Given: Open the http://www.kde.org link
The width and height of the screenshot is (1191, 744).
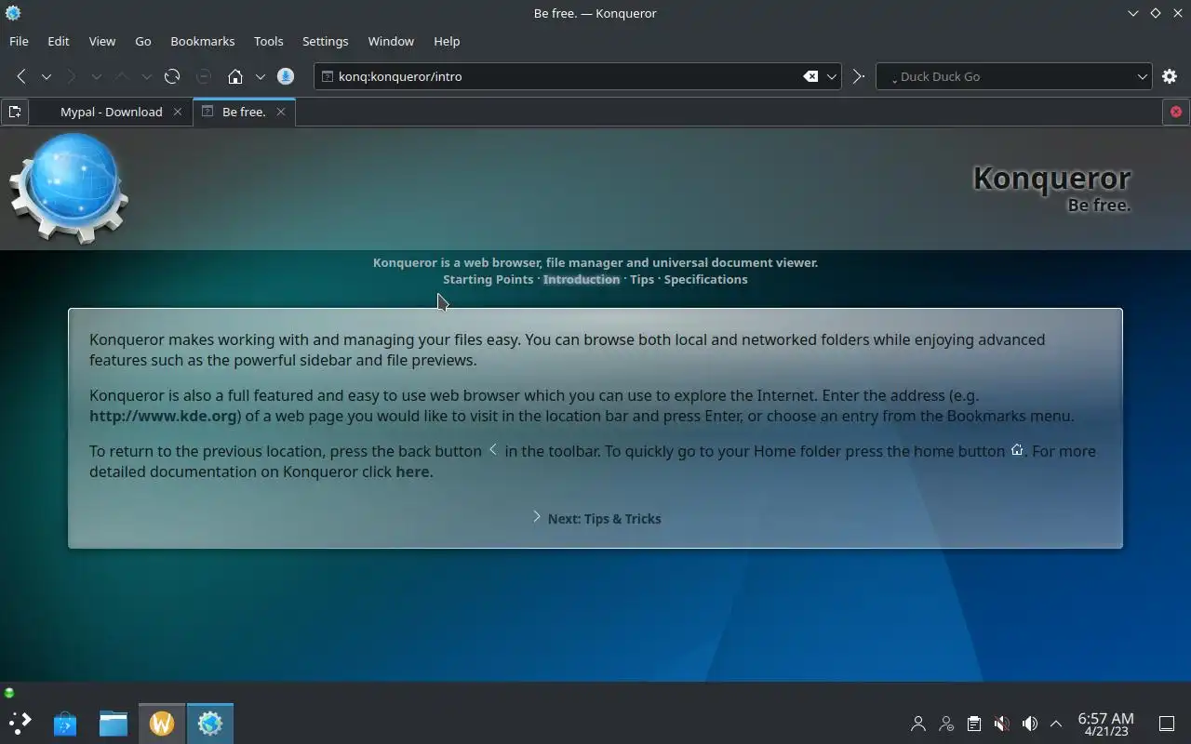Looking at the screenshot, I should [x=163, y=416].
